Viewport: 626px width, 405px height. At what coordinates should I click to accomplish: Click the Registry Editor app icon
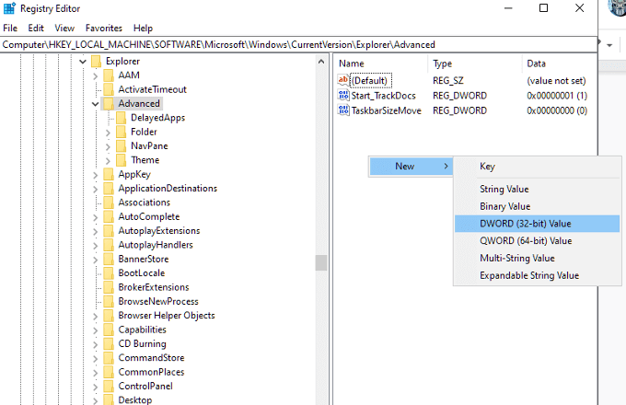[9, 8]
